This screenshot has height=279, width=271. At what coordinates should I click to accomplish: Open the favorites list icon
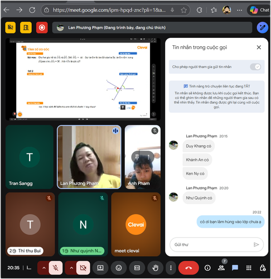214,10
